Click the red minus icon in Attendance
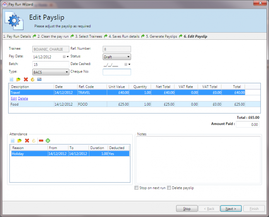 41,141
